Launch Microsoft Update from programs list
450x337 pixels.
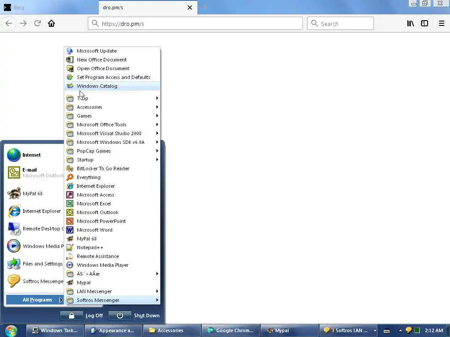coord(112,51)
